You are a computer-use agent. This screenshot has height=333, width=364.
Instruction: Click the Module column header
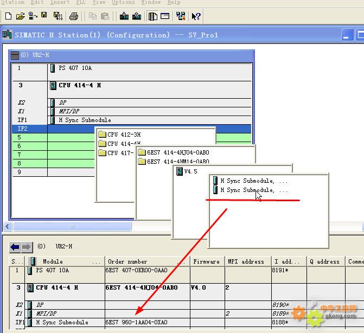tap(65, 261)
